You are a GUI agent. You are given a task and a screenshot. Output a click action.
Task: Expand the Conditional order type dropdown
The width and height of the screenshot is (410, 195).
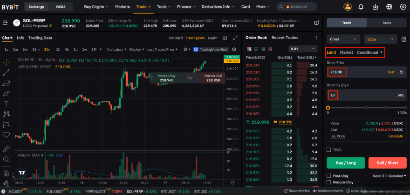point(370,52)
